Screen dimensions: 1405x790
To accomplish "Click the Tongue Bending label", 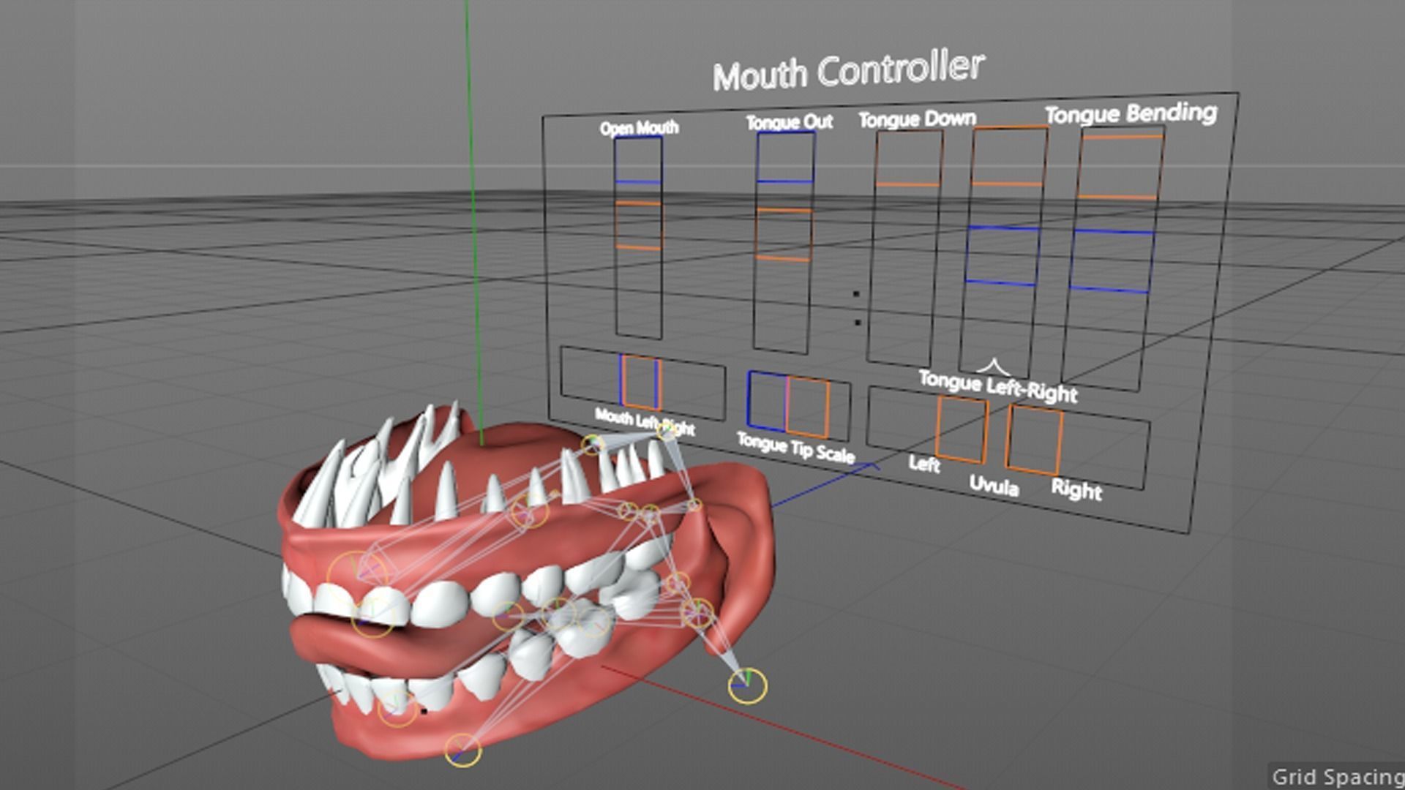I will tap(1131, 113).
